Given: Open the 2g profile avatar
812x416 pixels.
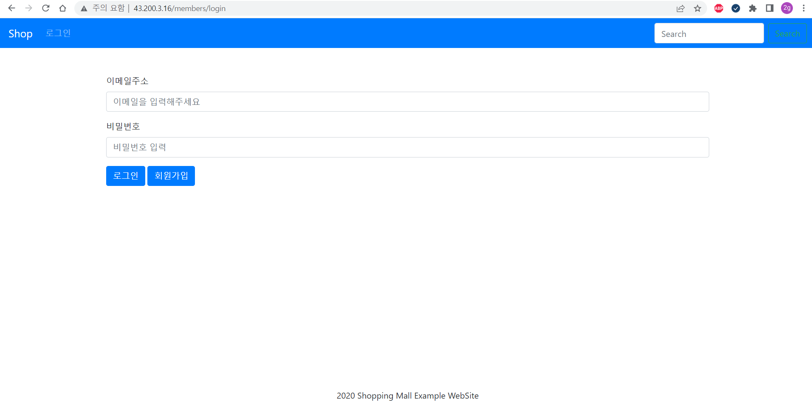Looking at the screenshot, I should tap(787, 8).
